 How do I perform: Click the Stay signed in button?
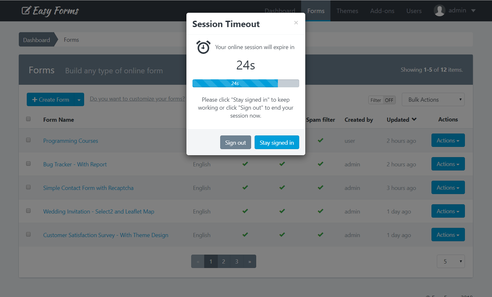coord(277,142)
